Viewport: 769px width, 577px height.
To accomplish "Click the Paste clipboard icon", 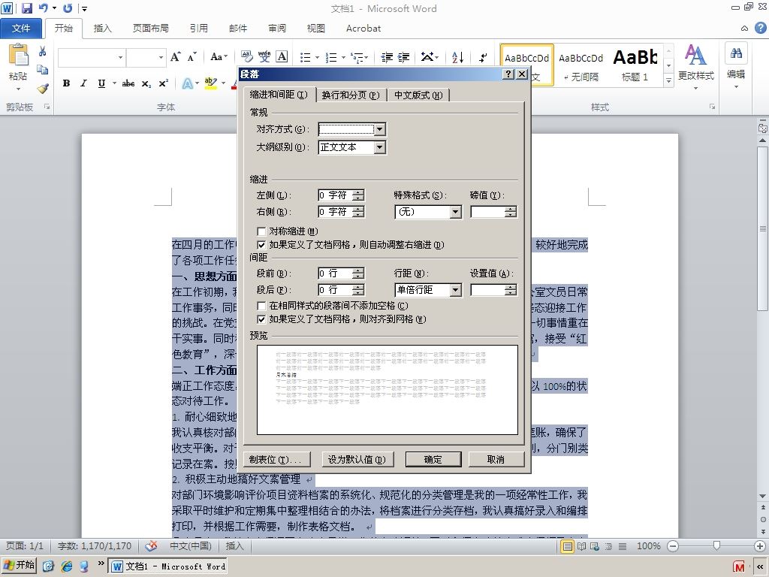I will coord(18,55).
